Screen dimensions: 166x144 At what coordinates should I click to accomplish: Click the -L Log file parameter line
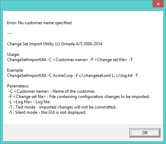29,102
